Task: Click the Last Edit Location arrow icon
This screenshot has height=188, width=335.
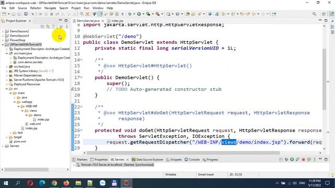Action: [242, 14]
